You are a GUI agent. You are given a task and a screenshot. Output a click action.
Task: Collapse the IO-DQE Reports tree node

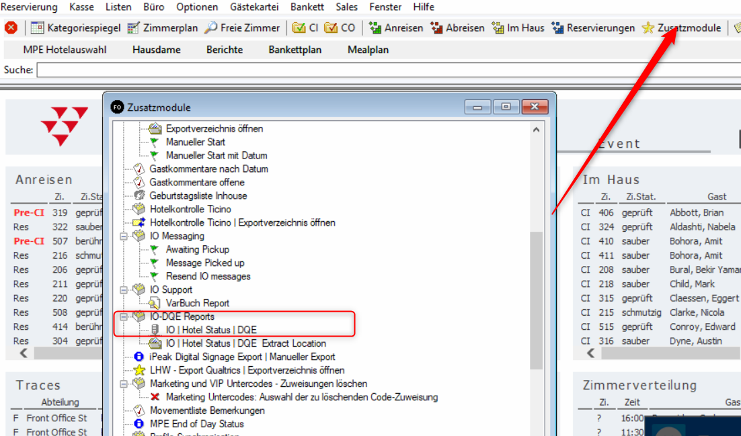pos(124,316)
